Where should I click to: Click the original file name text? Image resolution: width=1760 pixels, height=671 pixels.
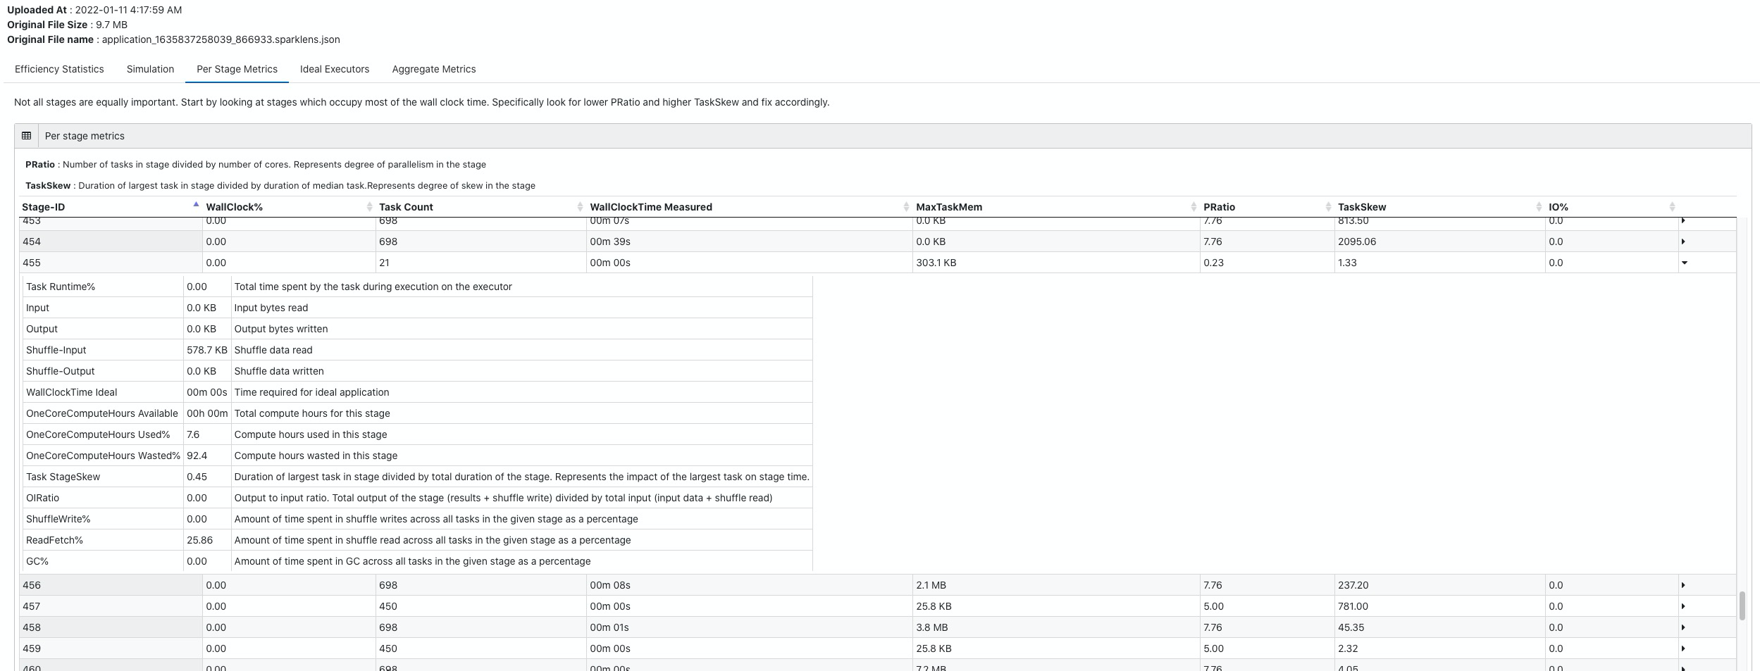[x=221, y=39]
